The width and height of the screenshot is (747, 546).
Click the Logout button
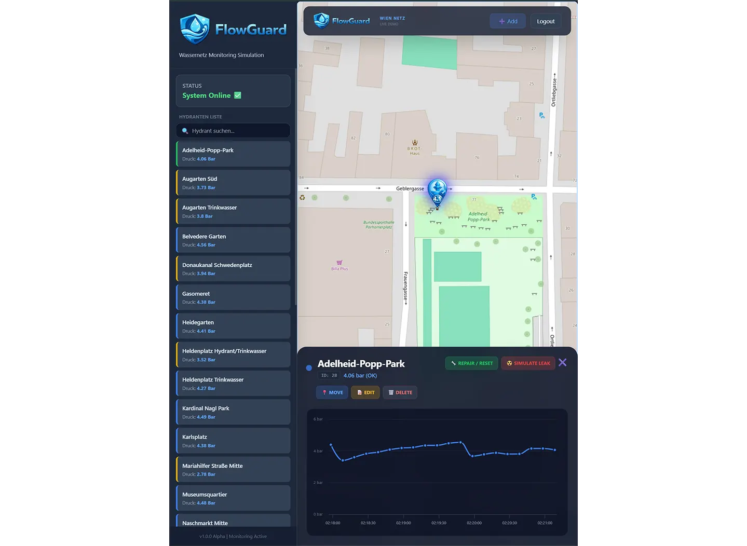pos(546,21)
